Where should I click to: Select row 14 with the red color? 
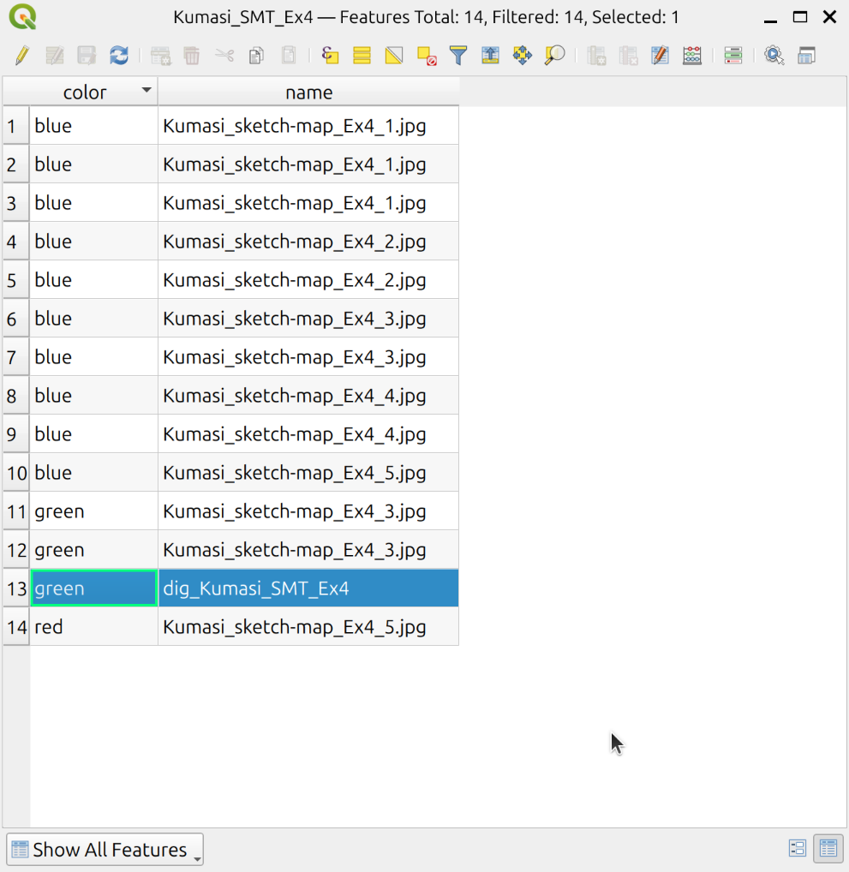[x=16, y=627]
